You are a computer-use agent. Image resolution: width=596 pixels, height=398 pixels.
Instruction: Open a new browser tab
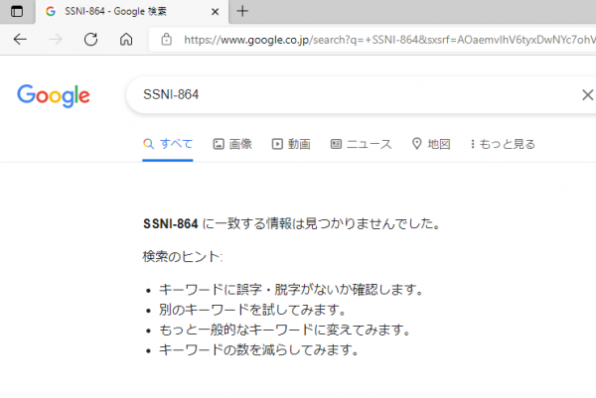click(242, 11)
